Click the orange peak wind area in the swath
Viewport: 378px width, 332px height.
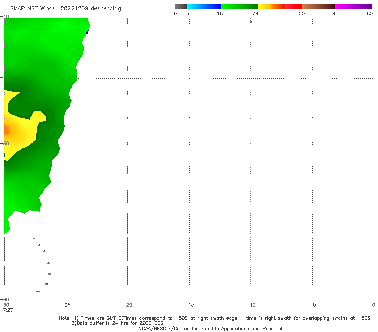click(7, 130)
